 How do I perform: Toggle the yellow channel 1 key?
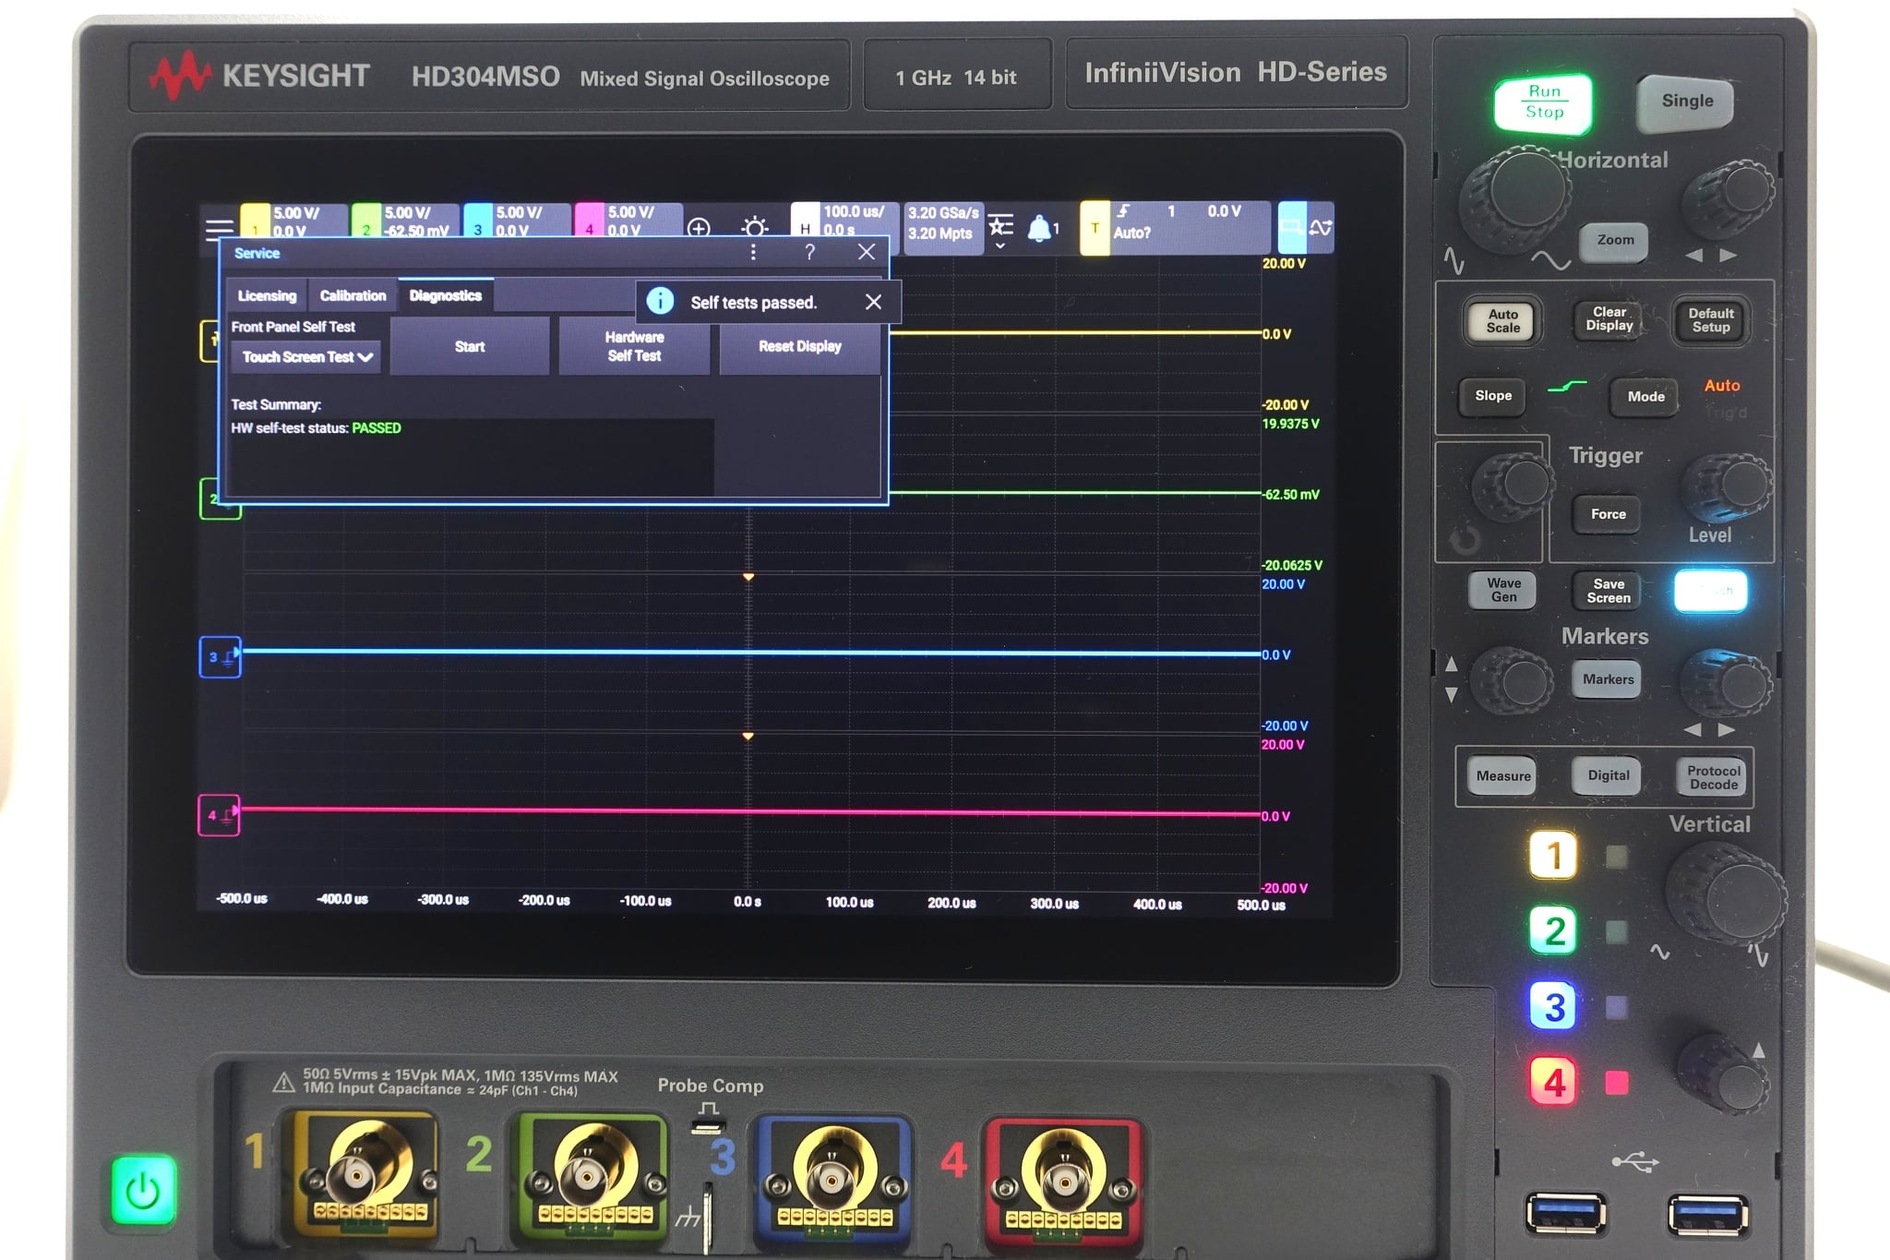(x=1554, y=856)
